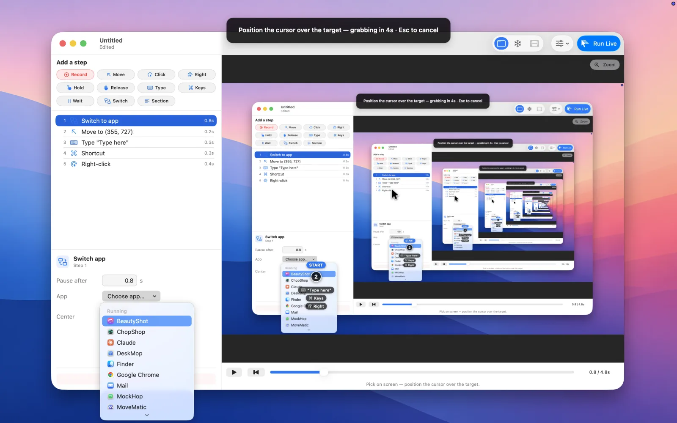Choose MockHop from the app list
This screenshot has height=423, width=677.
[147, 396]
